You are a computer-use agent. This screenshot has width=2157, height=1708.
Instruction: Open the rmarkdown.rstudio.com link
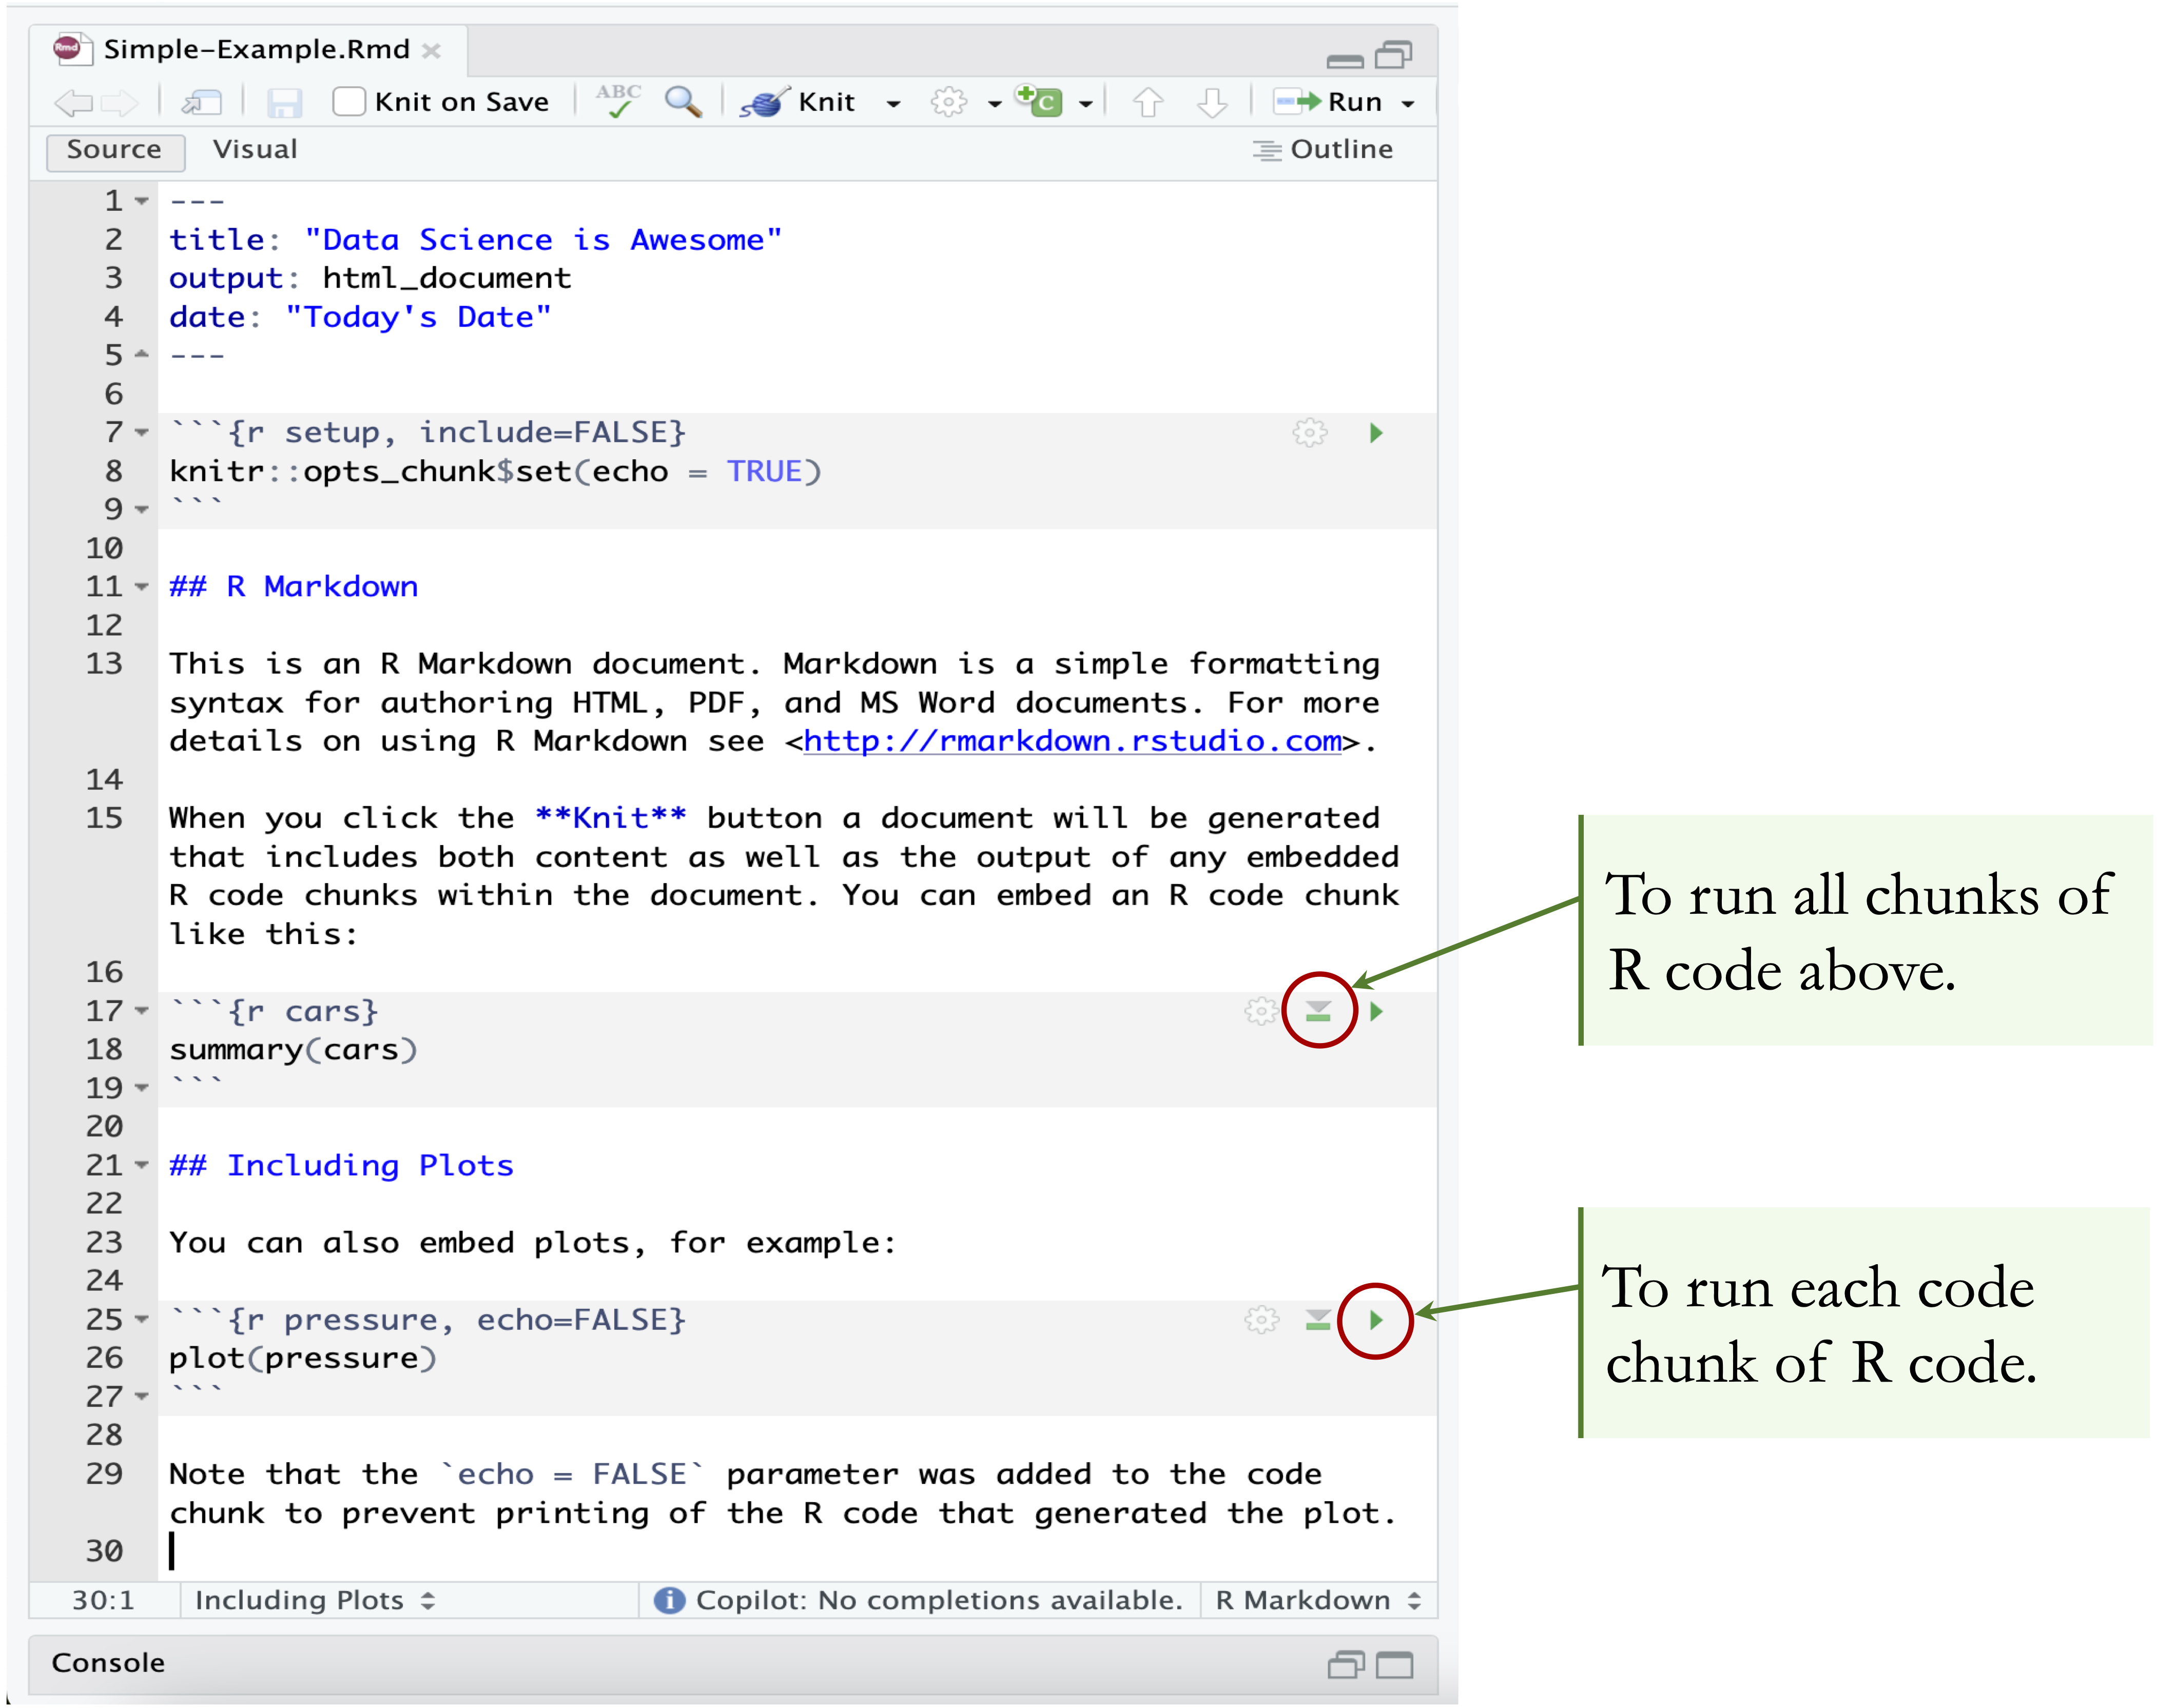tap(1072, 741)
